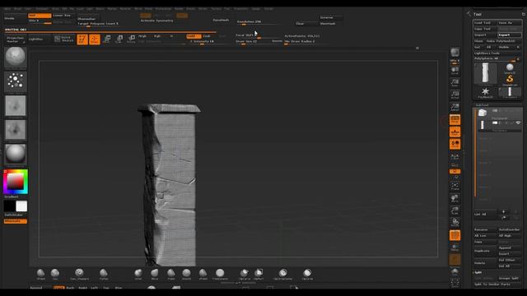Switch to Scale mode in top shelf
Image resolution: width=527 pixels, height=296 pixels.
tap(119, 39)
